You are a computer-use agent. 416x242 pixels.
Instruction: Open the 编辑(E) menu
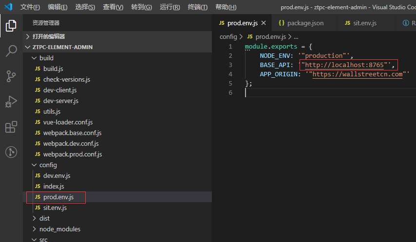coord(57,7)
